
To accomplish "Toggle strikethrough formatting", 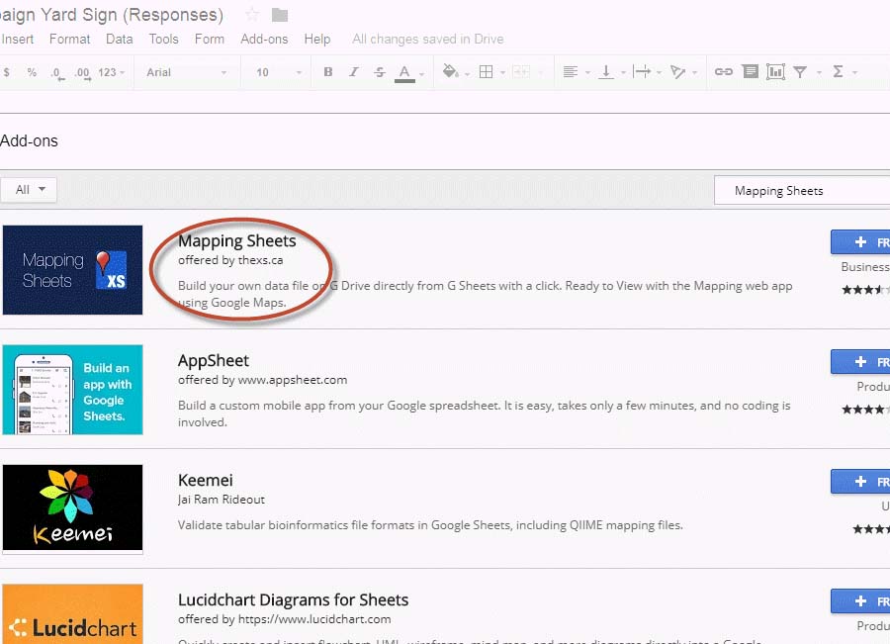I will point(380,72).
